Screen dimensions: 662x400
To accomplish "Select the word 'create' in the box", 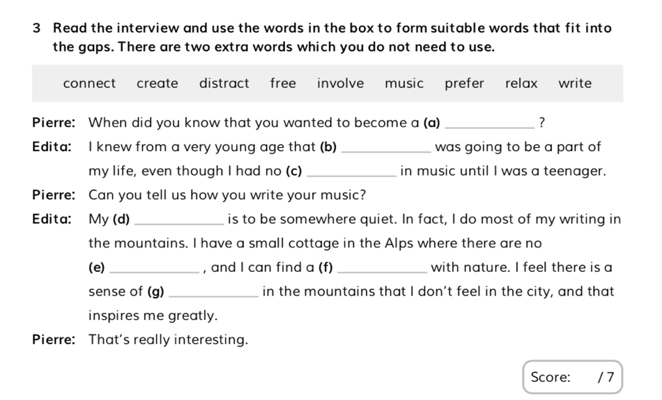I will (x=157, y=84).
